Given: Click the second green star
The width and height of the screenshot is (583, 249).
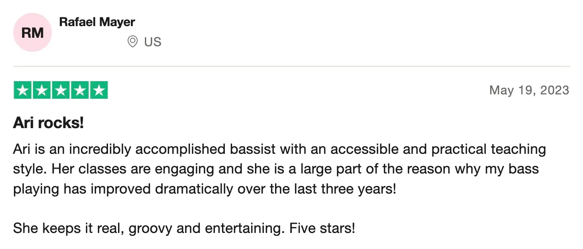Looking at the screenshot, I should click(42, 90).
